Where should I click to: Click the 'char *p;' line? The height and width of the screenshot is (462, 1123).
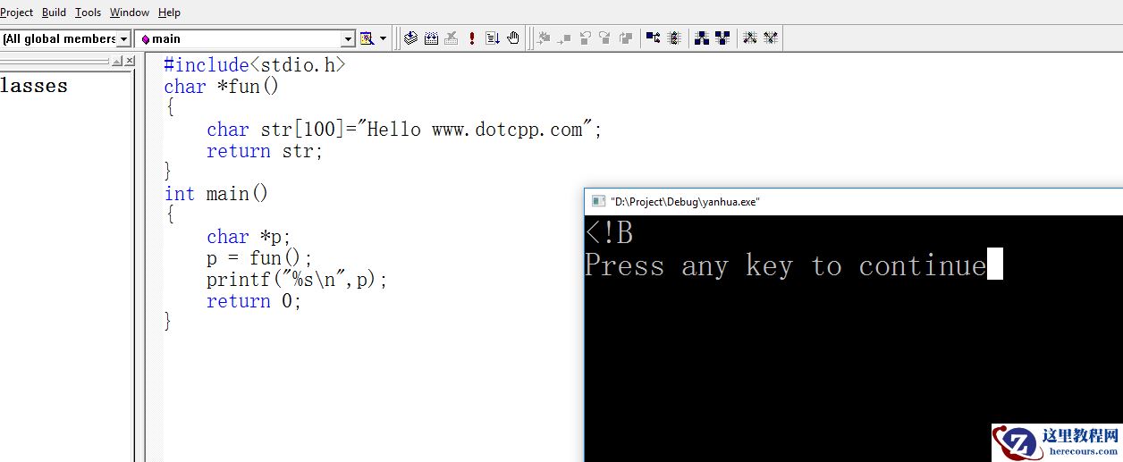249,237
